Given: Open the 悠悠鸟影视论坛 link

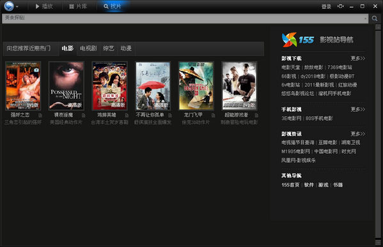Looking at the screenshot, I should pyautogui.click(x=297, y=93).
